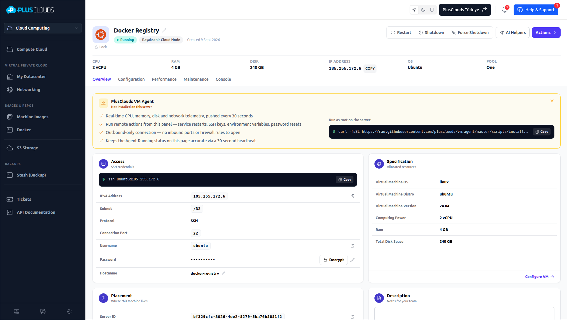Click the docker-registry hostname text
The image size is (568, 320).
coord(205,273)
